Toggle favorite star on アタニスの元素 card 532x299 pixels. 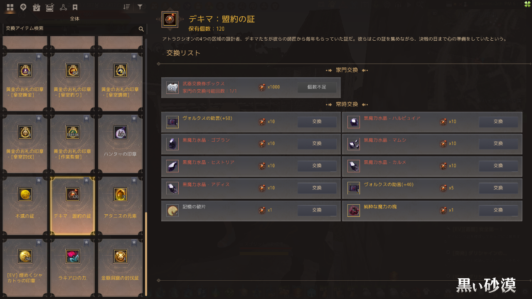pos(134,181)
